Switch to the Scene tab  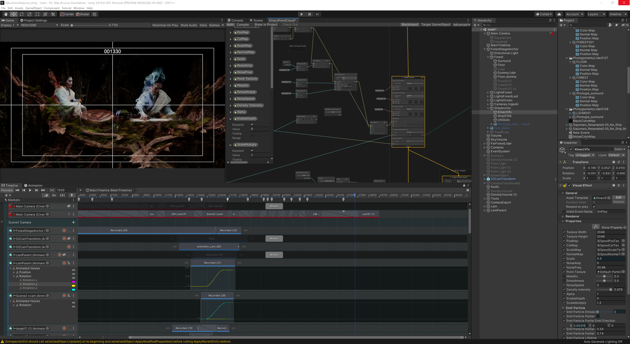(256, 21)
